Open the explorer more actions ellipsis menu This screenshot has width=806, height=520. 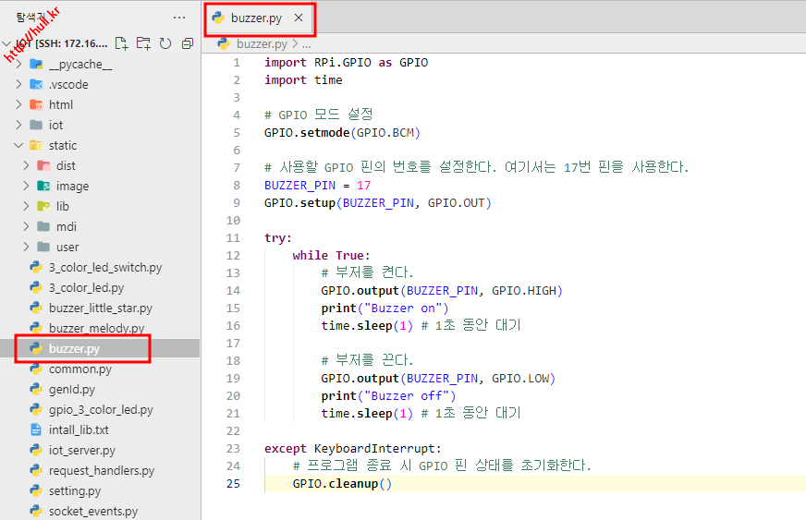click(x=179, y=18)
